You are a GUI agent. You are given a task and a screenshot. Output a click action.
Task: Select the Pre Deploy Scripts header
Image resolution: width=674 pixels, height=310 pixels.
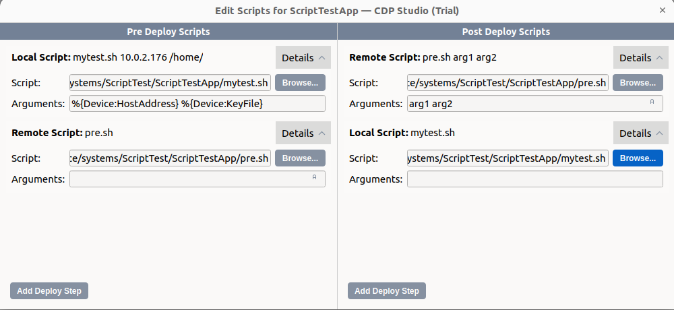click(x=168, y=32)
